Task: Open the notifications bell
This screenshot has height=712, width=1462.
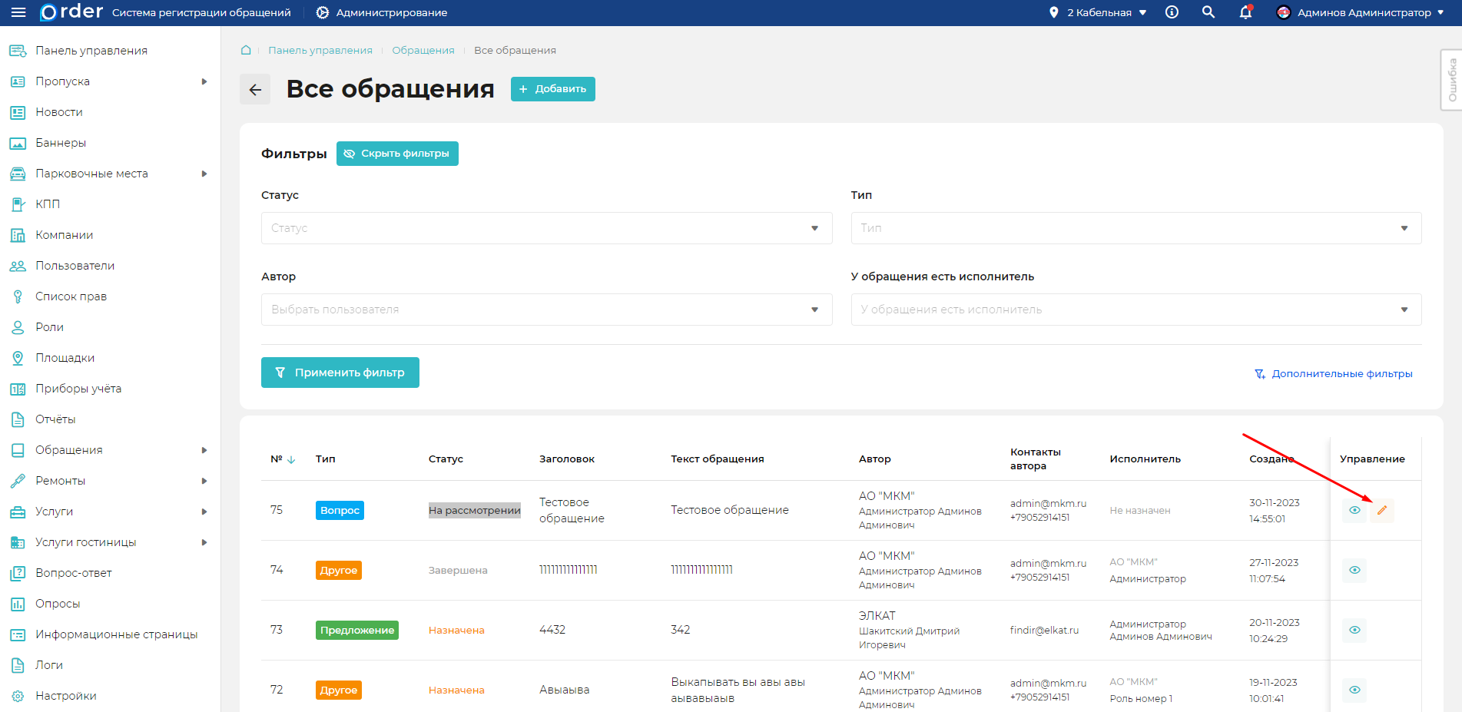Action: 1245,12
